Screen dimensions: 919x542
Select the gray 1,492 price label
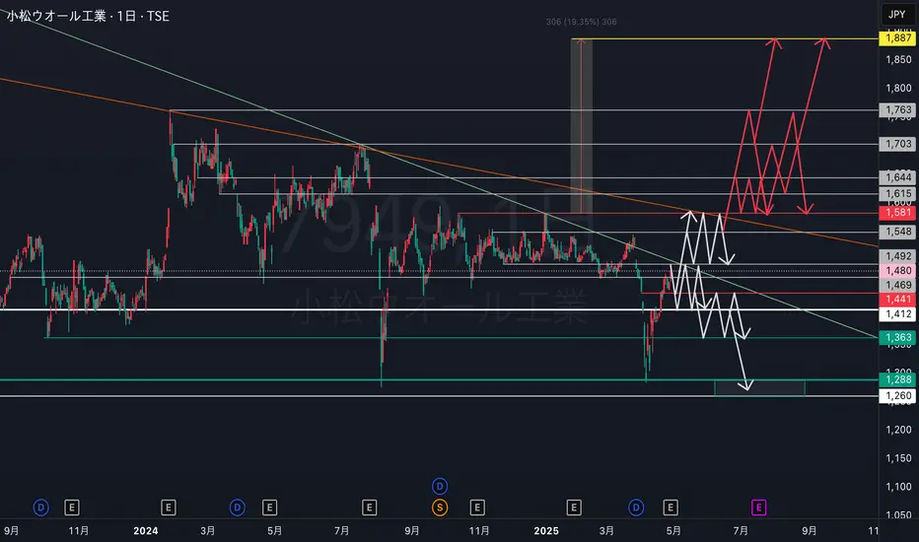897,256
